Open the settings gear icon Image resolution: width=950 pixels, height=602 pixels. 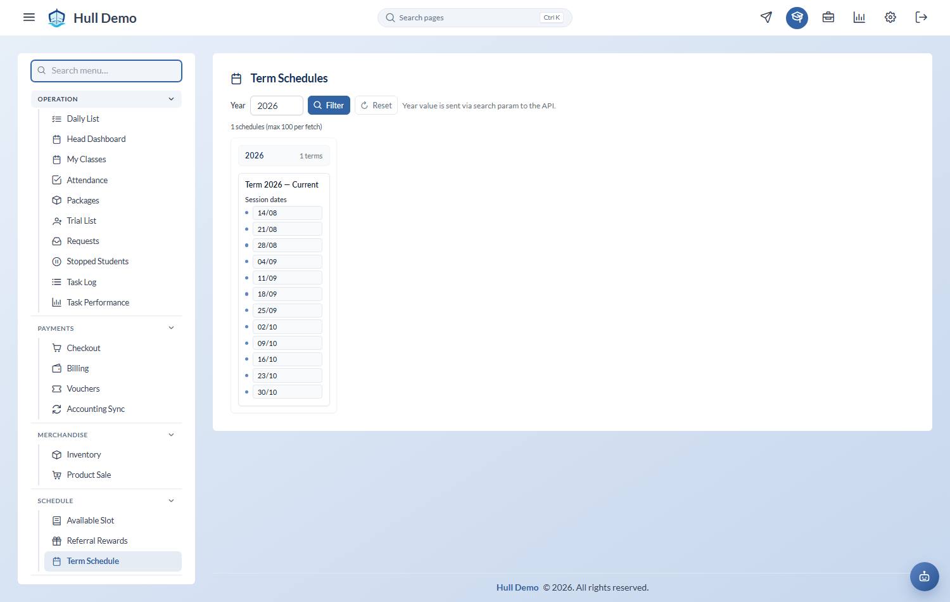coord(890,17)
